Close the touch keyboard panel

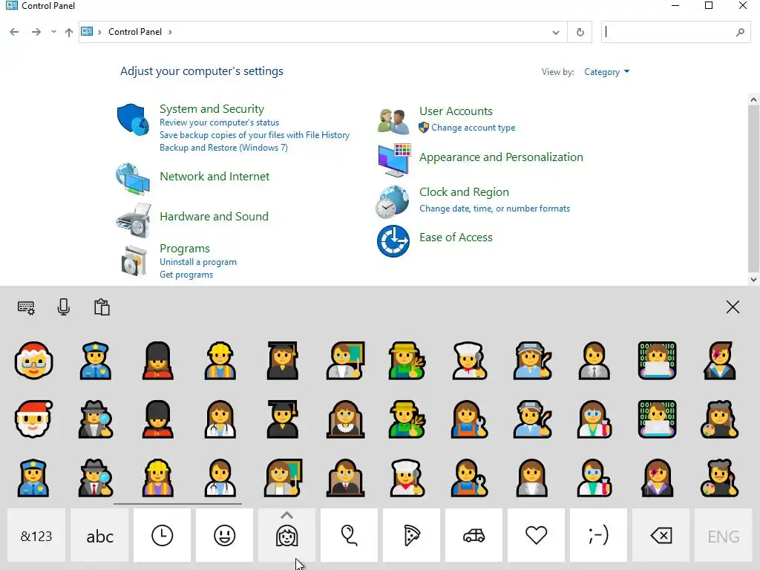(x=733, y=307)
